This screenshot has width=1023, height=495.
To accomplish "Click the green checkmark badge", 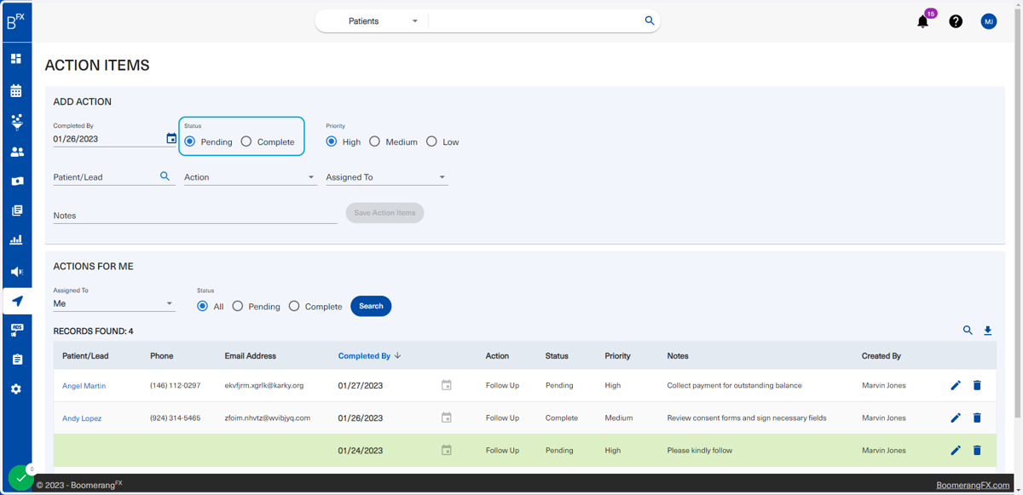I will (20, 478).
